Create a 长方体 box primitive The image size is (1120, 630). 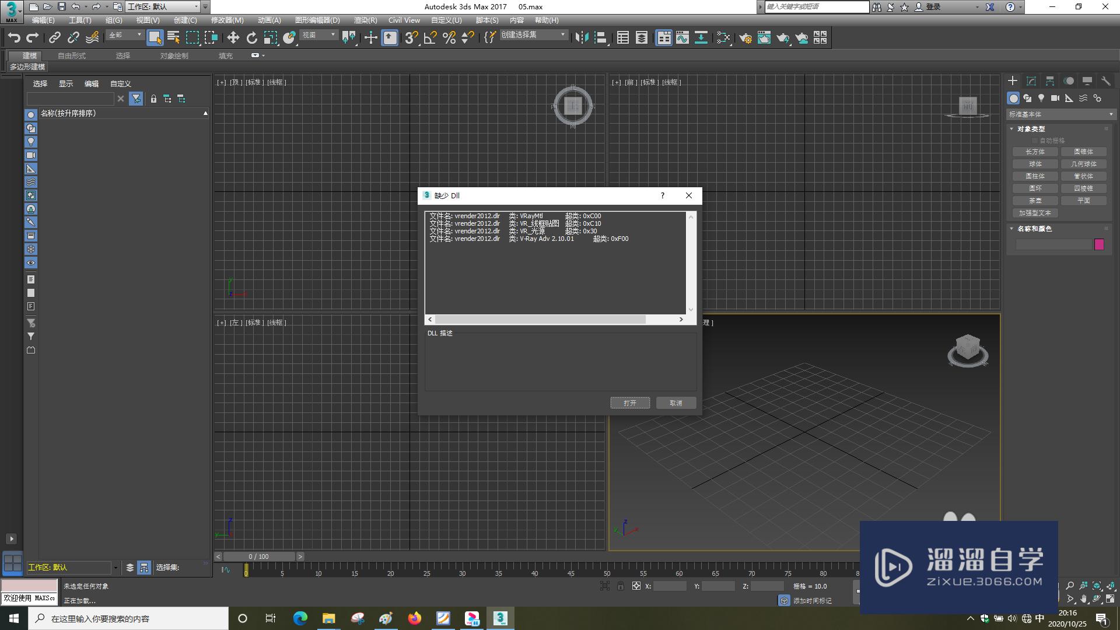pyautogui.click(x=1035, y=152)
